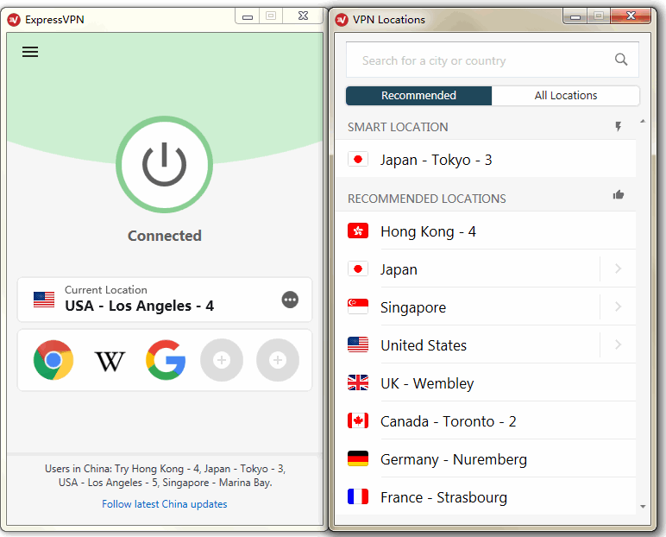Image resolution: width=666 pixels, height=537 pixels.
Task: Connect to Germany - Nuremberg
Action: (x=486, y=459)
